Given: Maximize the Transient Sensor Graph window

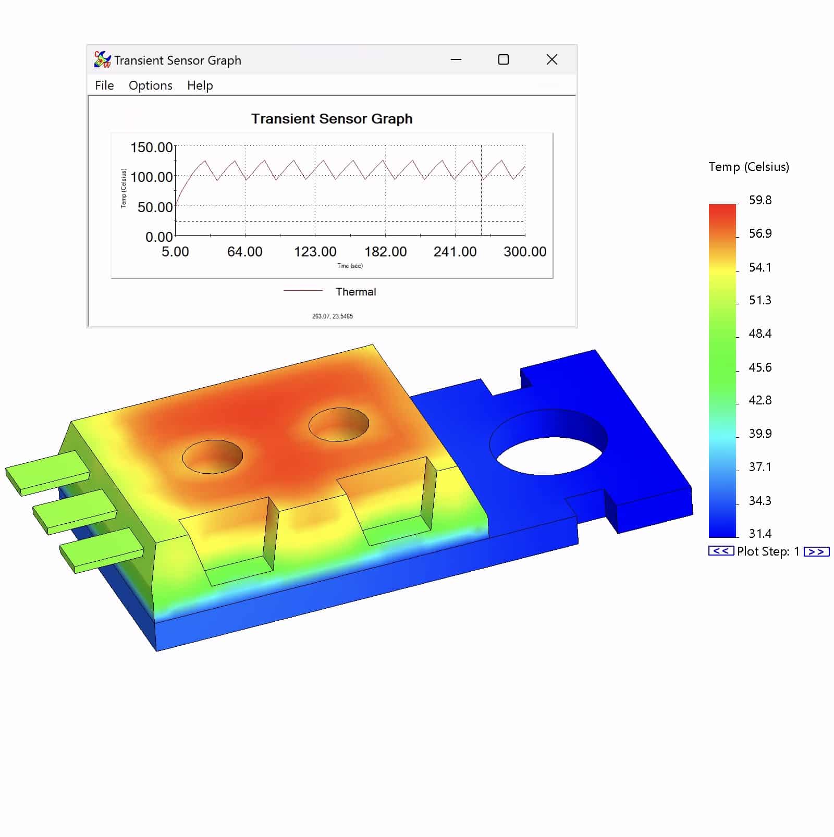Looking at the screenshot, I should (503, 60).
